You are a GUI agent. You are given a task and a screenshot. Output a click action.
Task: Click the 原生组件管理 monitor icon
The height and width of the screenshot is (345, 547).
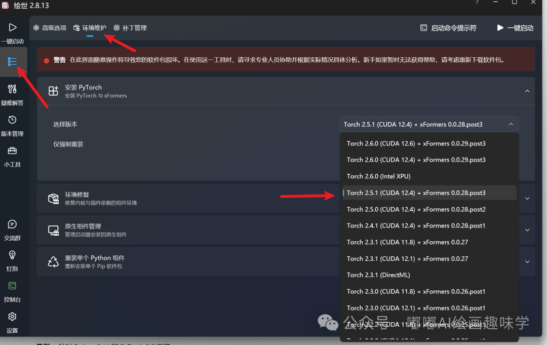[x=53, y=230]
